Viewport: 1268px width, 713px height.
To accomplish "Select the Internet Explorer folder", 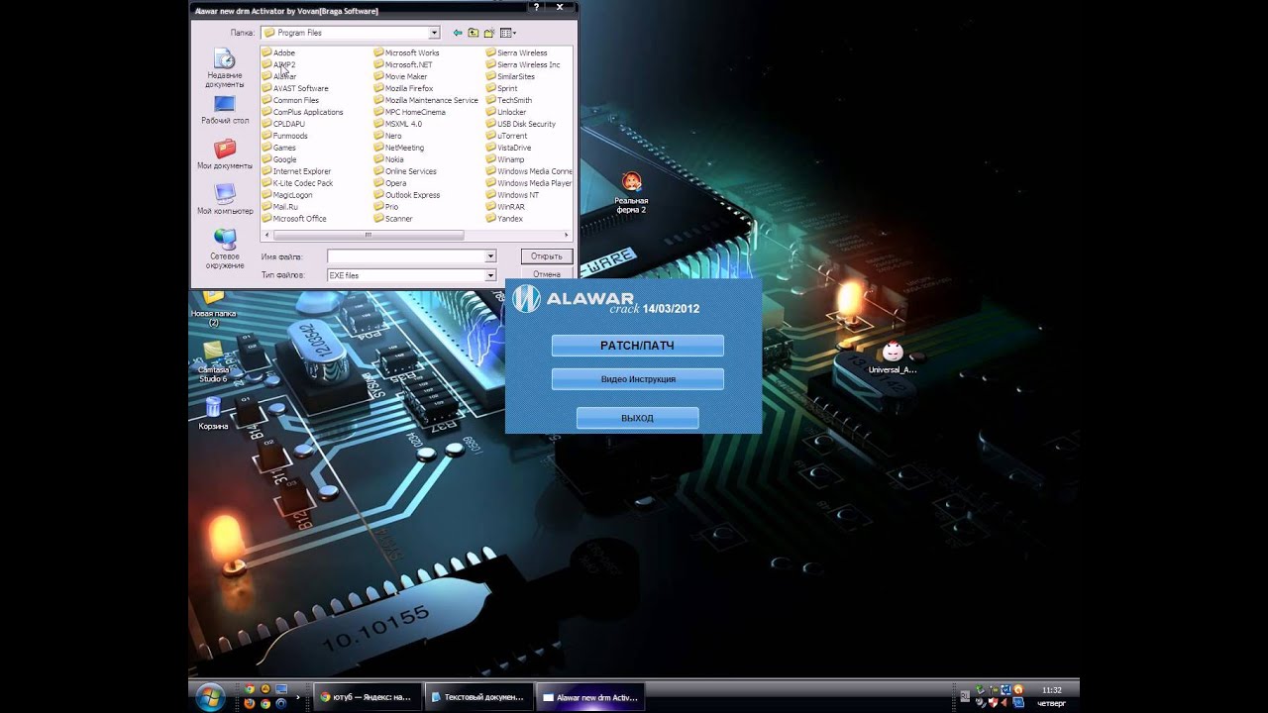I will (x=296, y=171).
